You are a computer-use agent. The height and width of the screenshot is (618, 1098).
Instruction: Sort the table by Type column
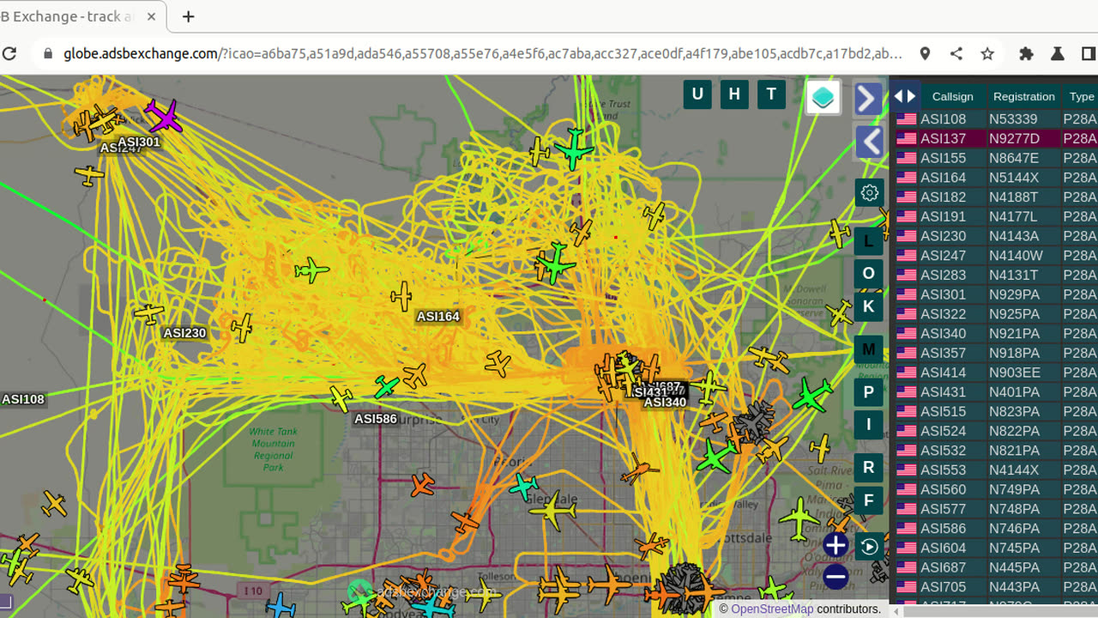[x=1082, y=96]
